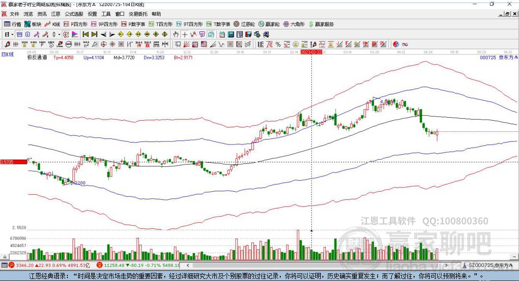Jump to last bar icon
The image size is (519, 281).
pos(94,34)
